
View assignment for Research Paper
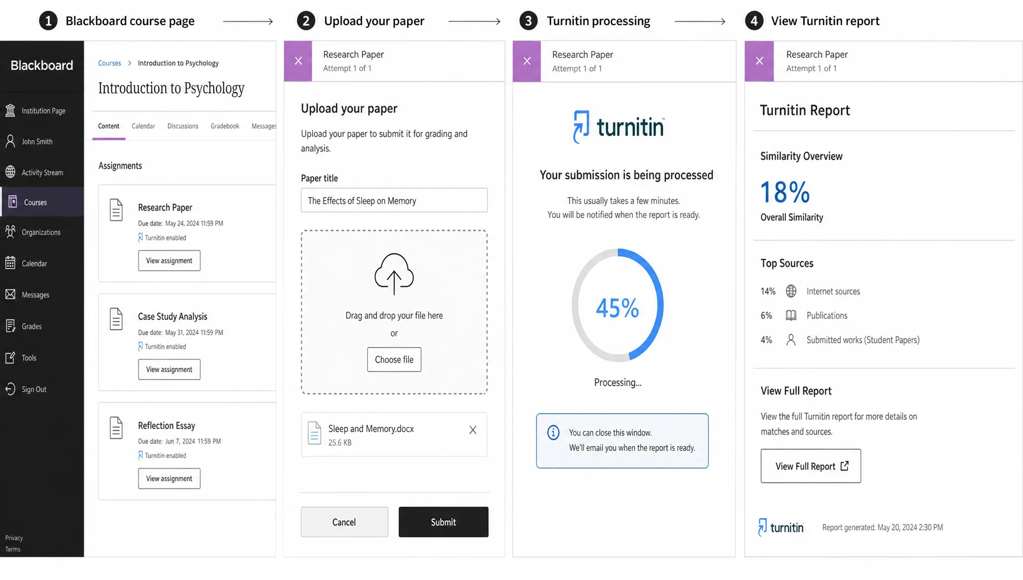point(169,261)
